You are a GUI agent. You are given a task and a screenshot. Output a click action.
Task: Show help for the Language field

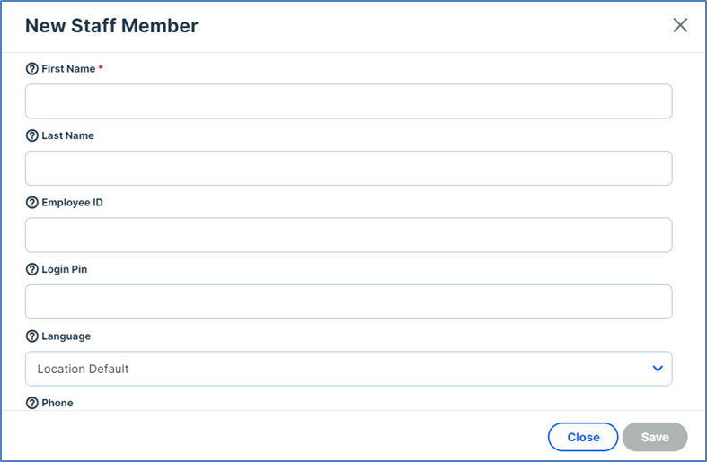[32, 336]
